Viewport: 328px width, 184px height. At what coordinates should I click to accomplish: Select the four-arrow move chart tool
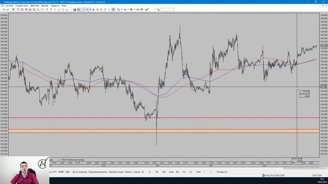[93, 10]
